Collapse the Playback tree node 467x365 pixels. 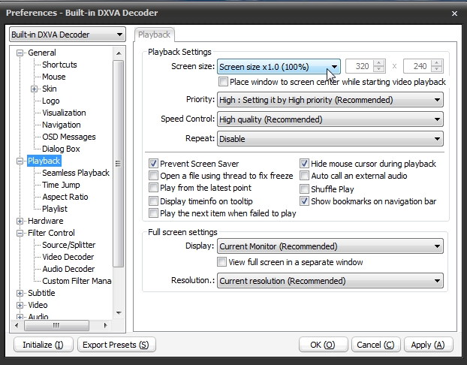click(x=20, y=161)
